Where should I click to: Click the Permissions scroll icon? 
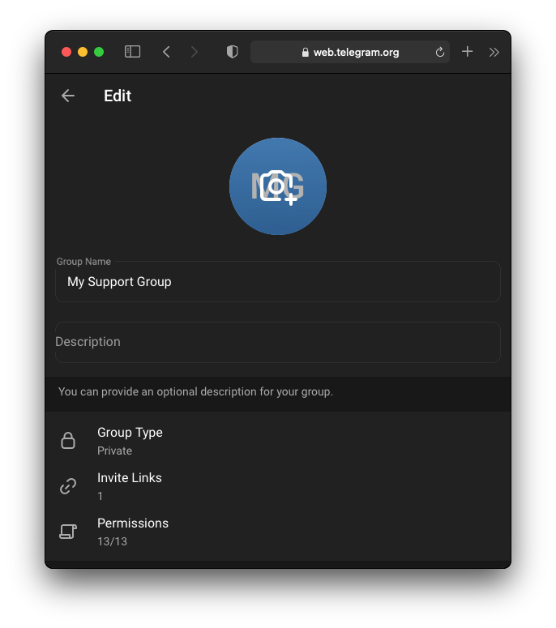[68, 532]
